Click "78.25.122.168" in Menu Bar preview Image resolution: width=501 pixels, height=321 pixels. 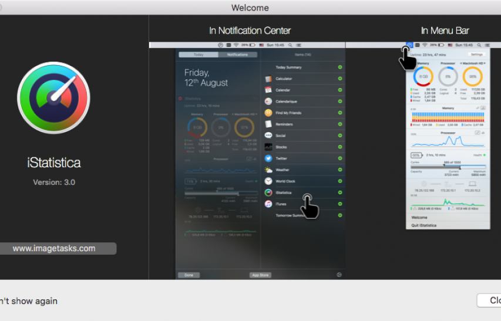tap(424, 191)
